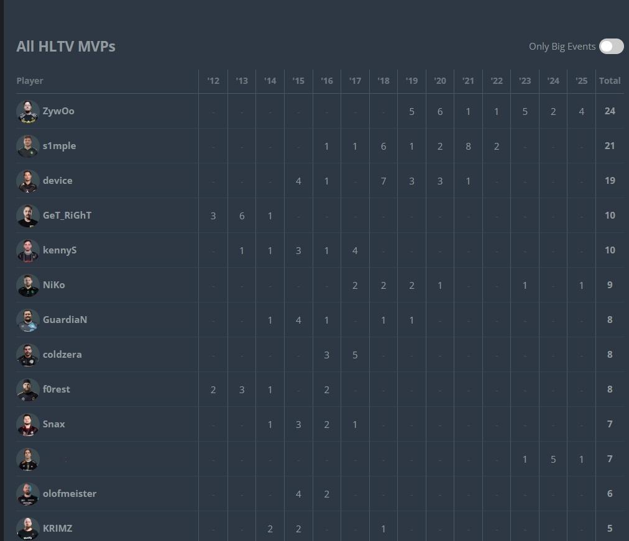629x541 pixels.
Task: Click the '20 year column header
Action: tap(439, 81)
